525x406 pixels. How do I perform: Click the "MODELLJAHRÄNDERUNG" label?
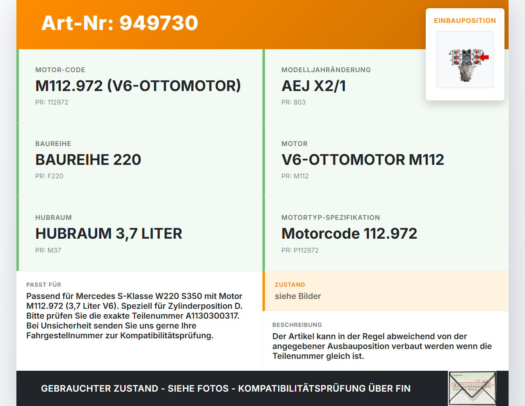[x=326, y=70]
